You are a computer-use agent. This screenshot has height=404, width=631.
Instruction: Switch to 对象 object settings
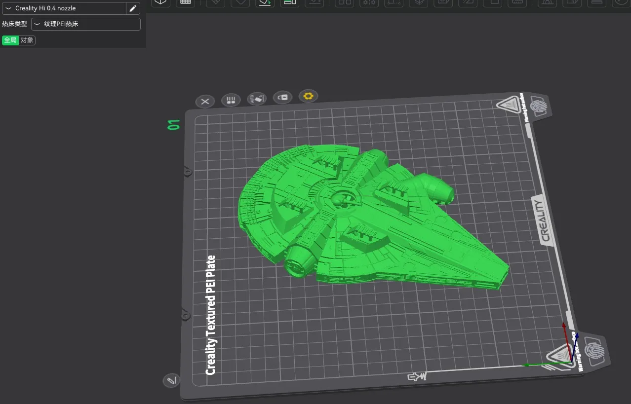(x=27, y=40)
